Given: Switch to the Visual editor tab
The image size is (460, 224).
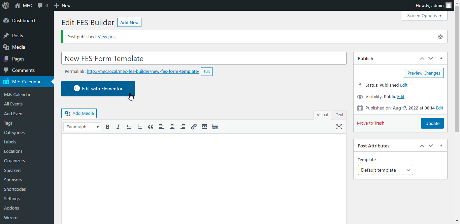Looking at the screenshot, I should 322,115.
